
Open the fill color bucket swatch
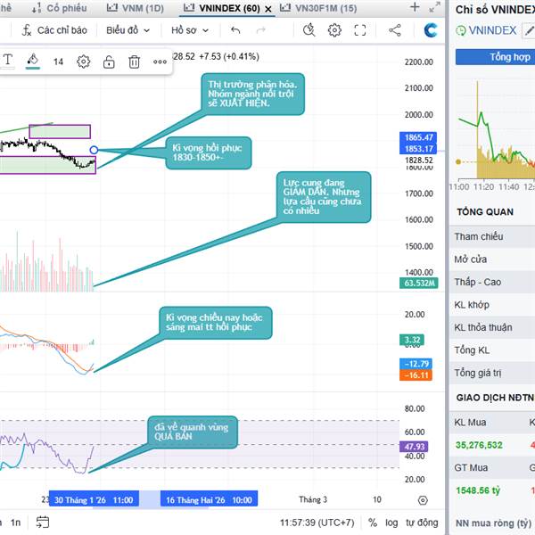pos(33,61)
